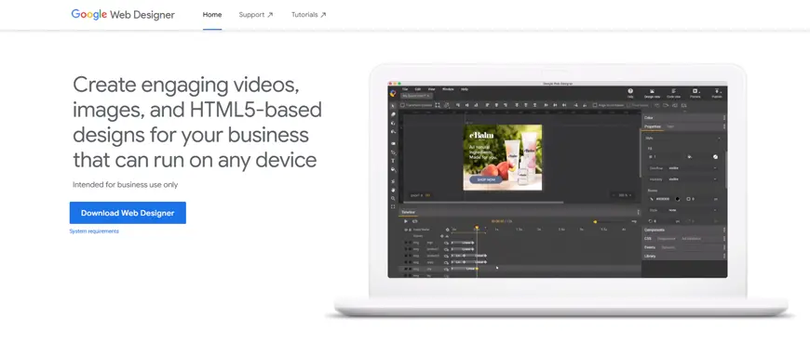Open the Tutorials link
This screenshot has width=810, height=343.
(308, 15)
